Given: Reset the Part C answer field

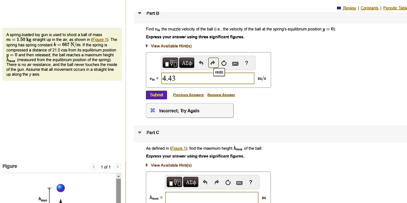Looking at the screenshot, I should (x=228, y=182).
